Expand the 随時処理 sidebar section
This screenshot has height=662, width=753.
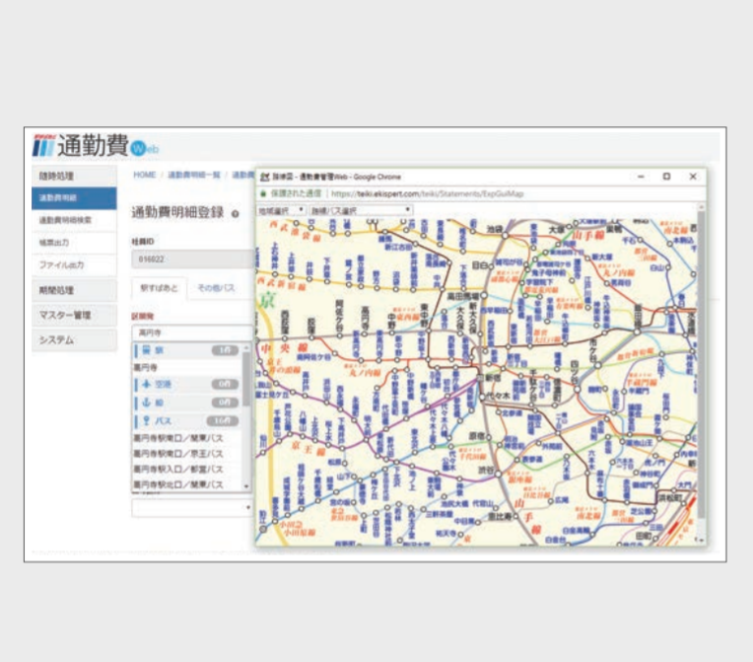point(75,176)
